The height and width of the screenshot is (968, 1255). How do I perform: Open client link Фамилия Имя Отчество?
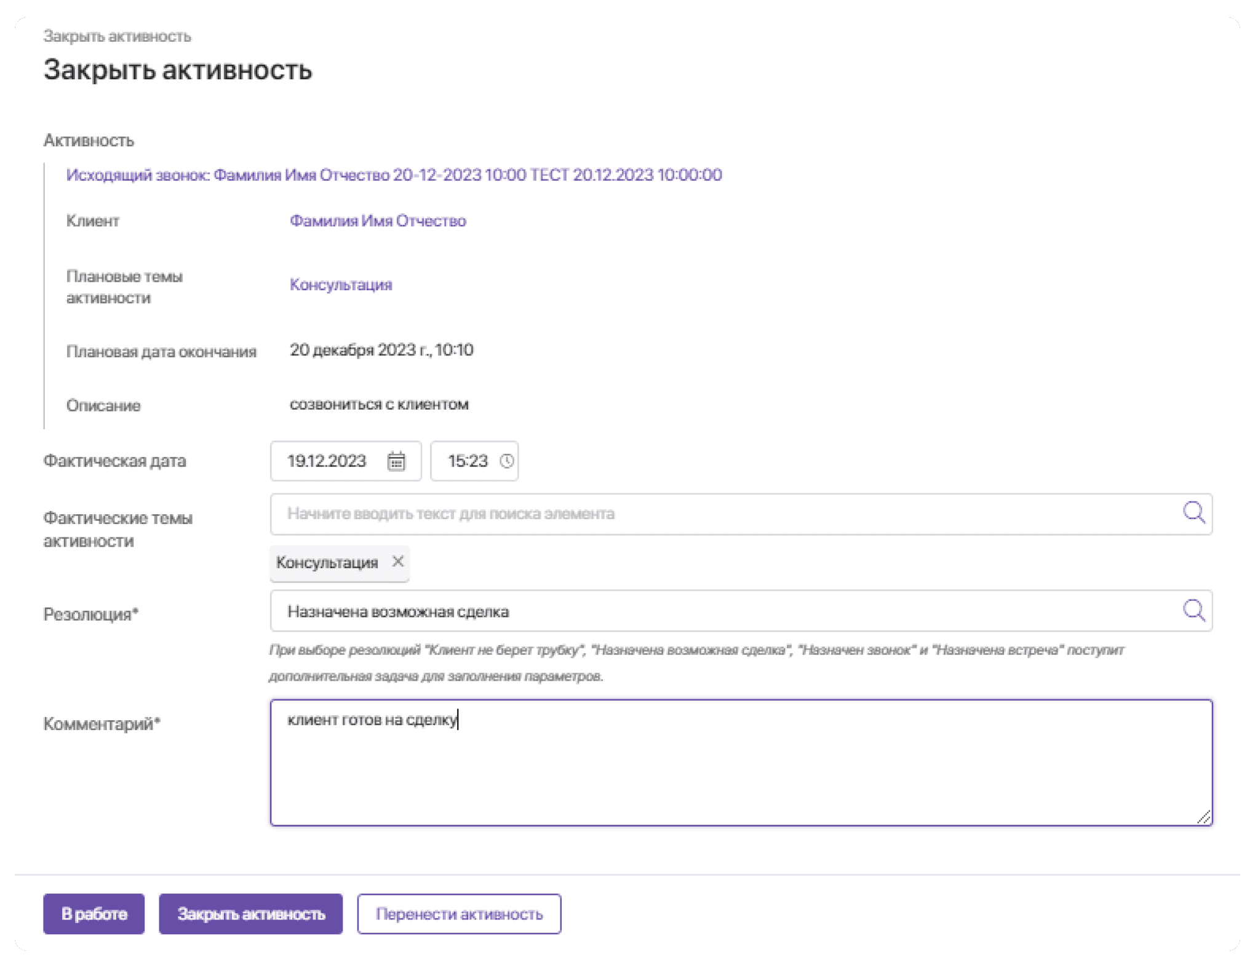coord(378,221)
